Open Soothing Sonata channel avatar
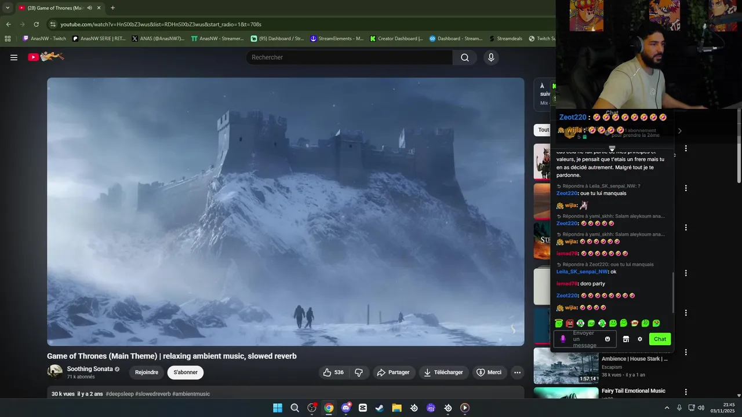742x417 pixels. (x=55, y=372)
